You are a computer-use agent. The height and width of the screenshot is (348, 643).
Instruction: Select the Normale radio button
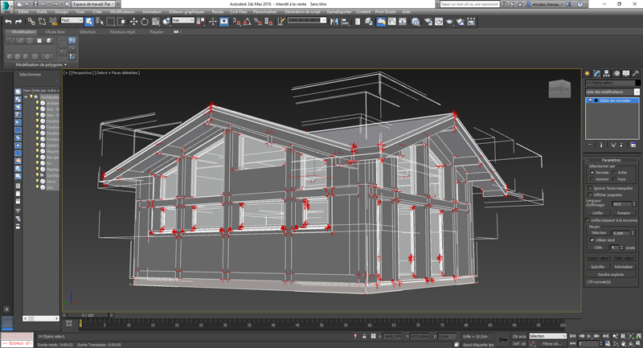592,172
